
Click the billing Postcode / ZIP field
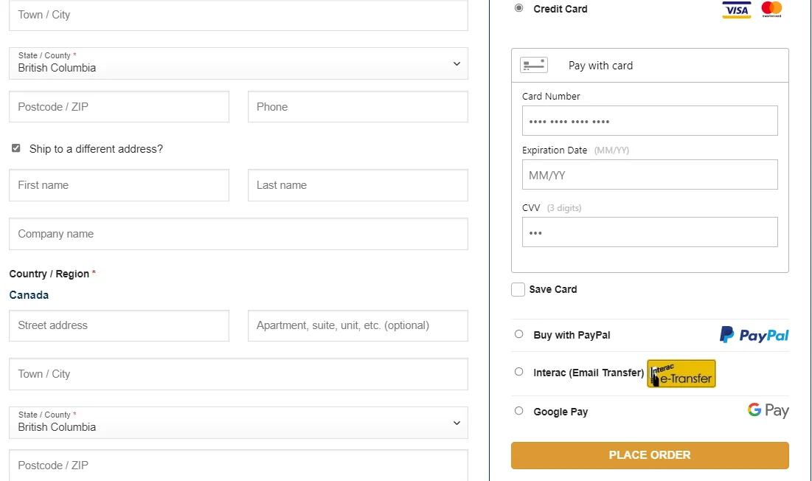point(119,107)
